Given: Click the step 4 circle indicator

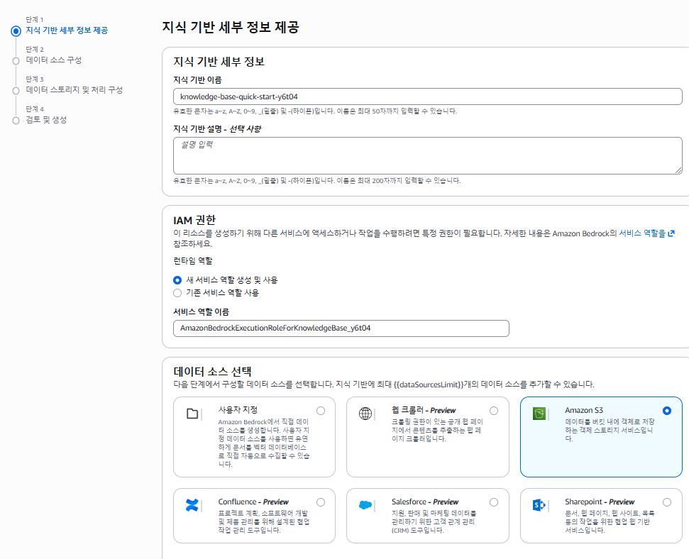Looking at the screenshot, I should tap(16, 121).
